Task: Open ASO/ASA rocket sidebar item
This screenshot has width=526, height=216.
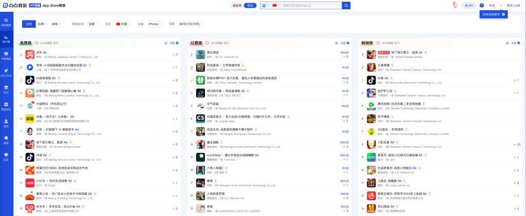Action: coord(6,72)
